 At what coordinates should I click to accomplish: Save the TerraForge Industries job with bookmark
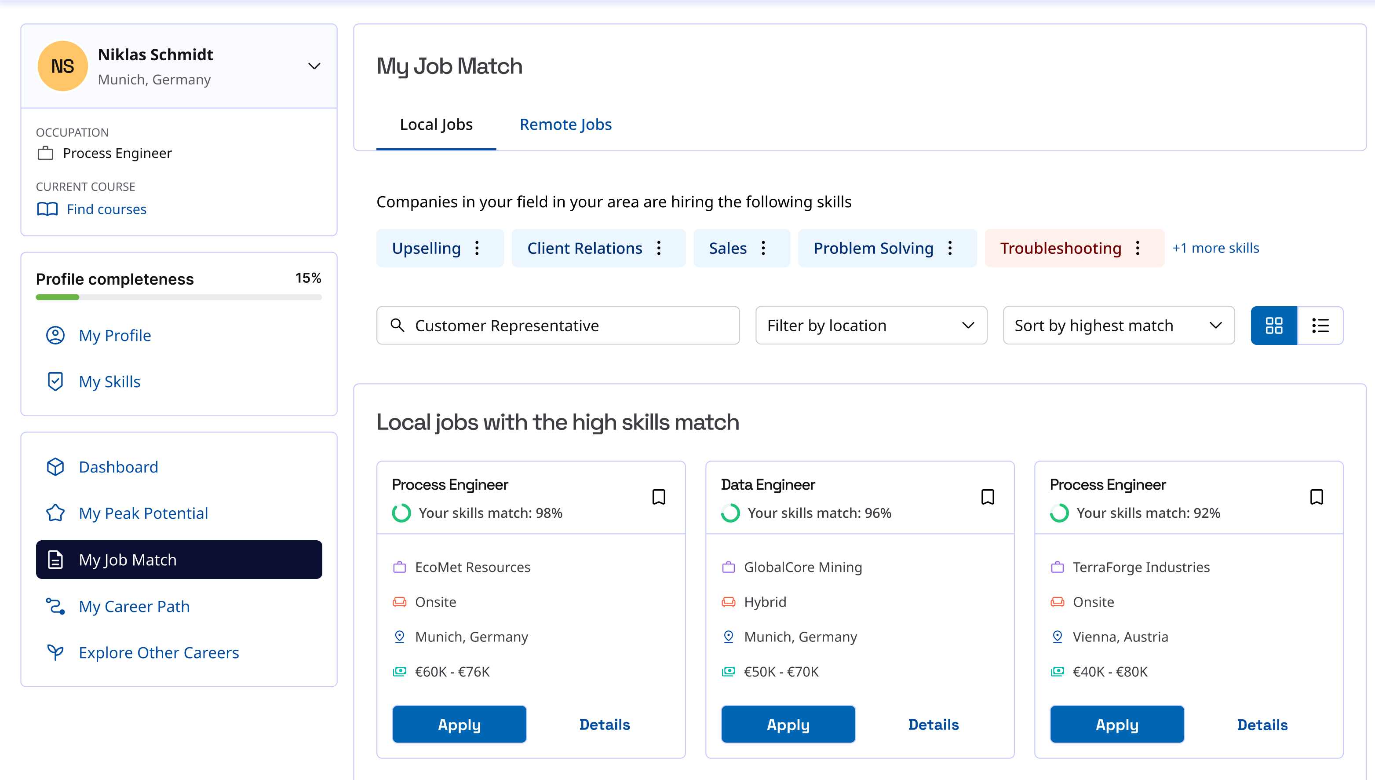click(1316, 497)
